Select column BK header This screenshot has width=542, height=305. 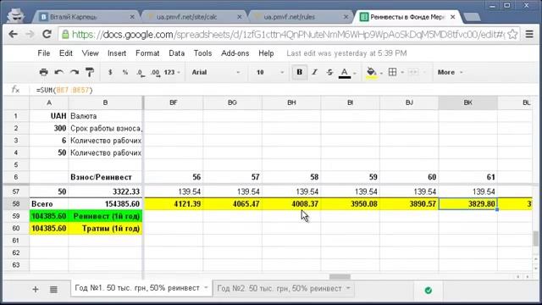click(x=467, y=103)
